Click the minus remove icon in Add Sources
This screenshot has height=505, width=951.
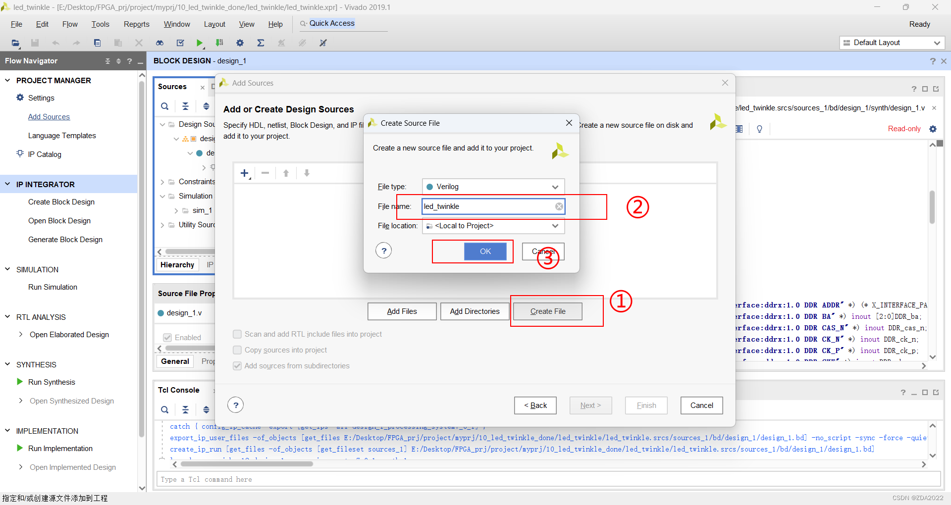pyautogui.click(x=265, y=173)
